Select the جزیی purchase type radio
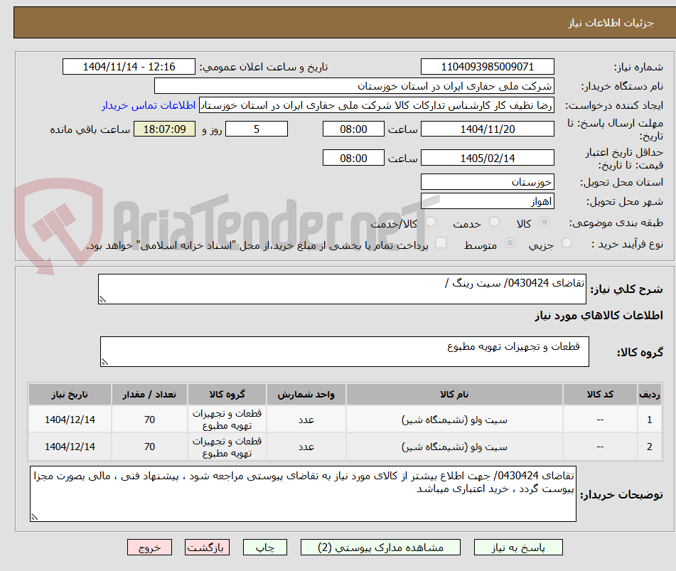The width and height of the screenshot is (676, 571). (x=567, y=242)
